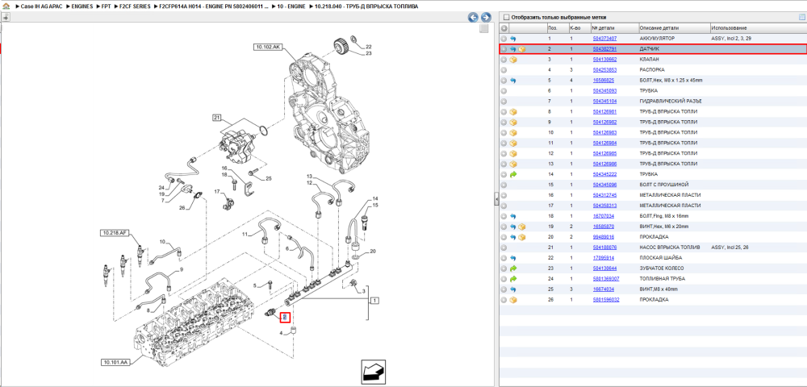Select callout 21 box on the diagram
Viewport: 807px width, 387px height.
point(217,118)
